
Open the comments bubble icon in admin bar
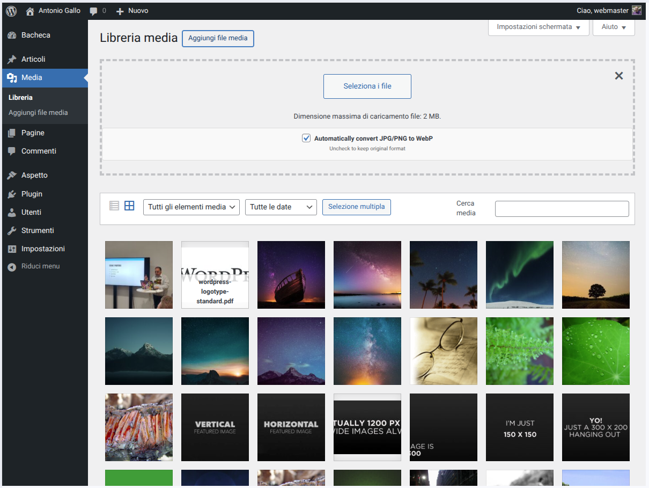pyautogui.click(x=94, y=11)
